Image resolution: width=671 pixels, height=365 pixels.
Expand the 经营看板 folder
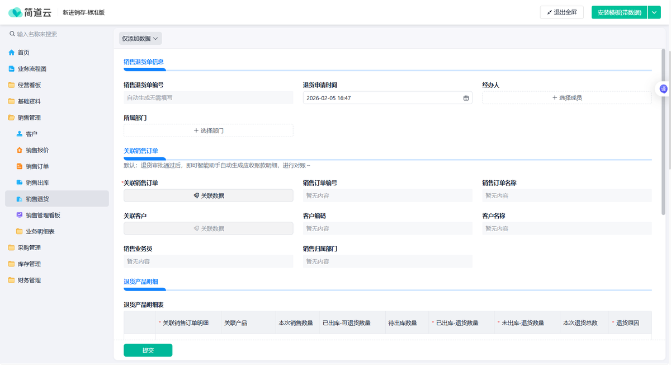57,85
